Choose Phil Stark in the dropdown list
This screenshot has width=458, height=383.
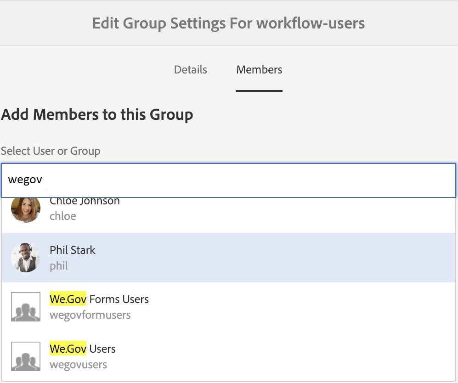click(x=73, y=250)
